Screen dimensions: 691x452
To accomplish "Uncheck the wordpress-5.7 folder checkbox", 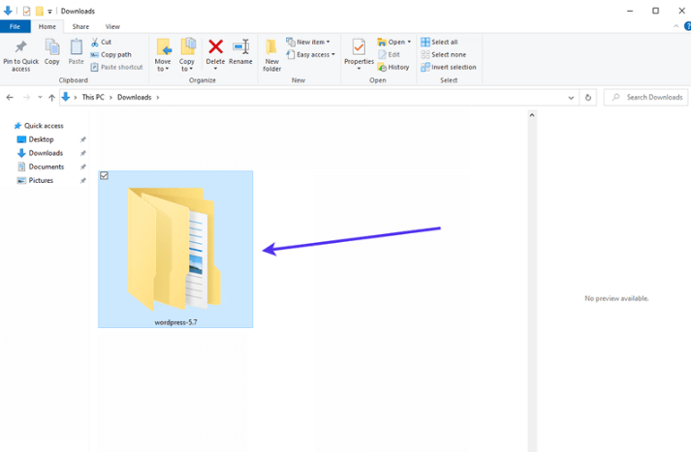I will (x=104, y=175).
